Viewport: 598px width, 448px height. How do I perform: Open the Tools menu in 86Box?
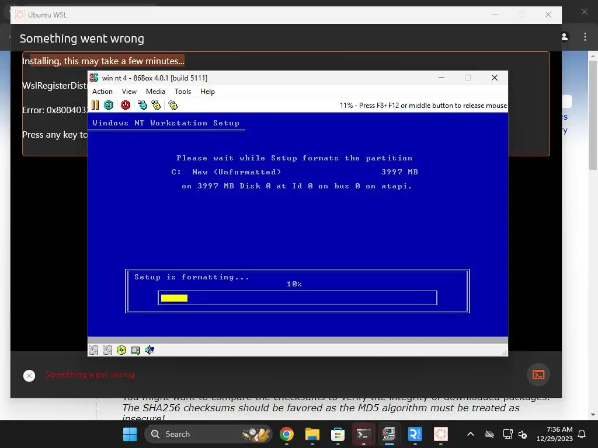coord(183,92)
